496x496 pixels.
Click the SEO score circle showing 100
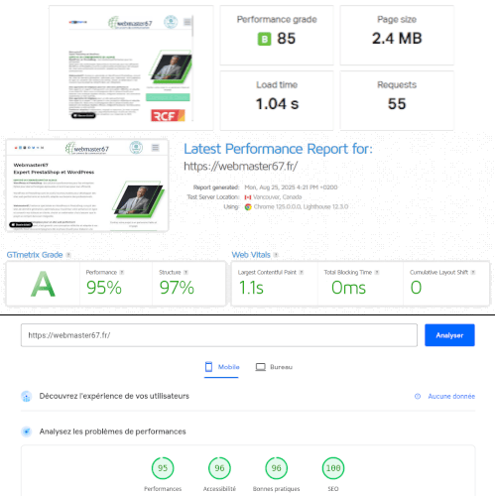tap(333, 468)
